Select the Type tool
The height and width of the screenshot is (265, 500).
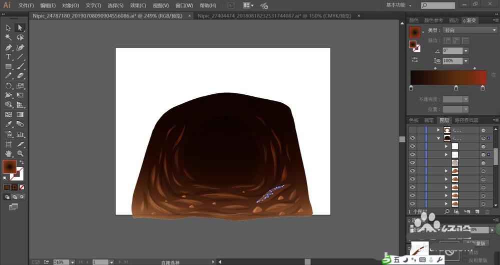pyautogui.click(x=8, y=57)
